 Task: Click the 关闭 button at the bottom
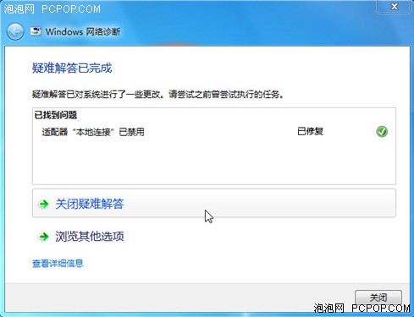point(378,298)
